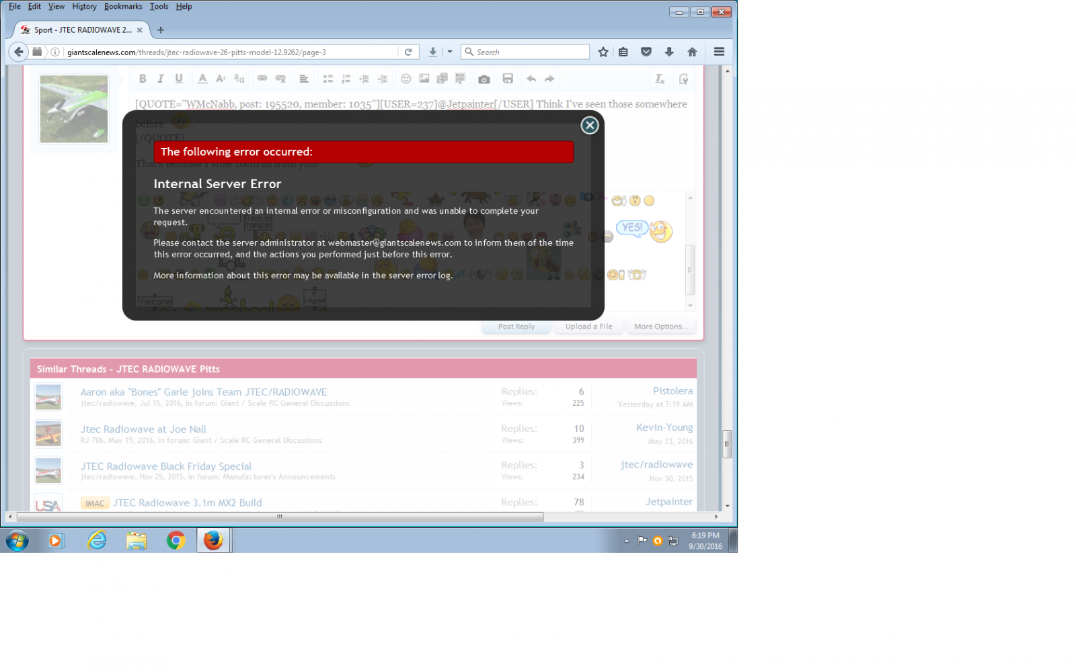Open Chrome from the taskbar
The width and height of the screenshot is (1076, 672).
[176, 540]
